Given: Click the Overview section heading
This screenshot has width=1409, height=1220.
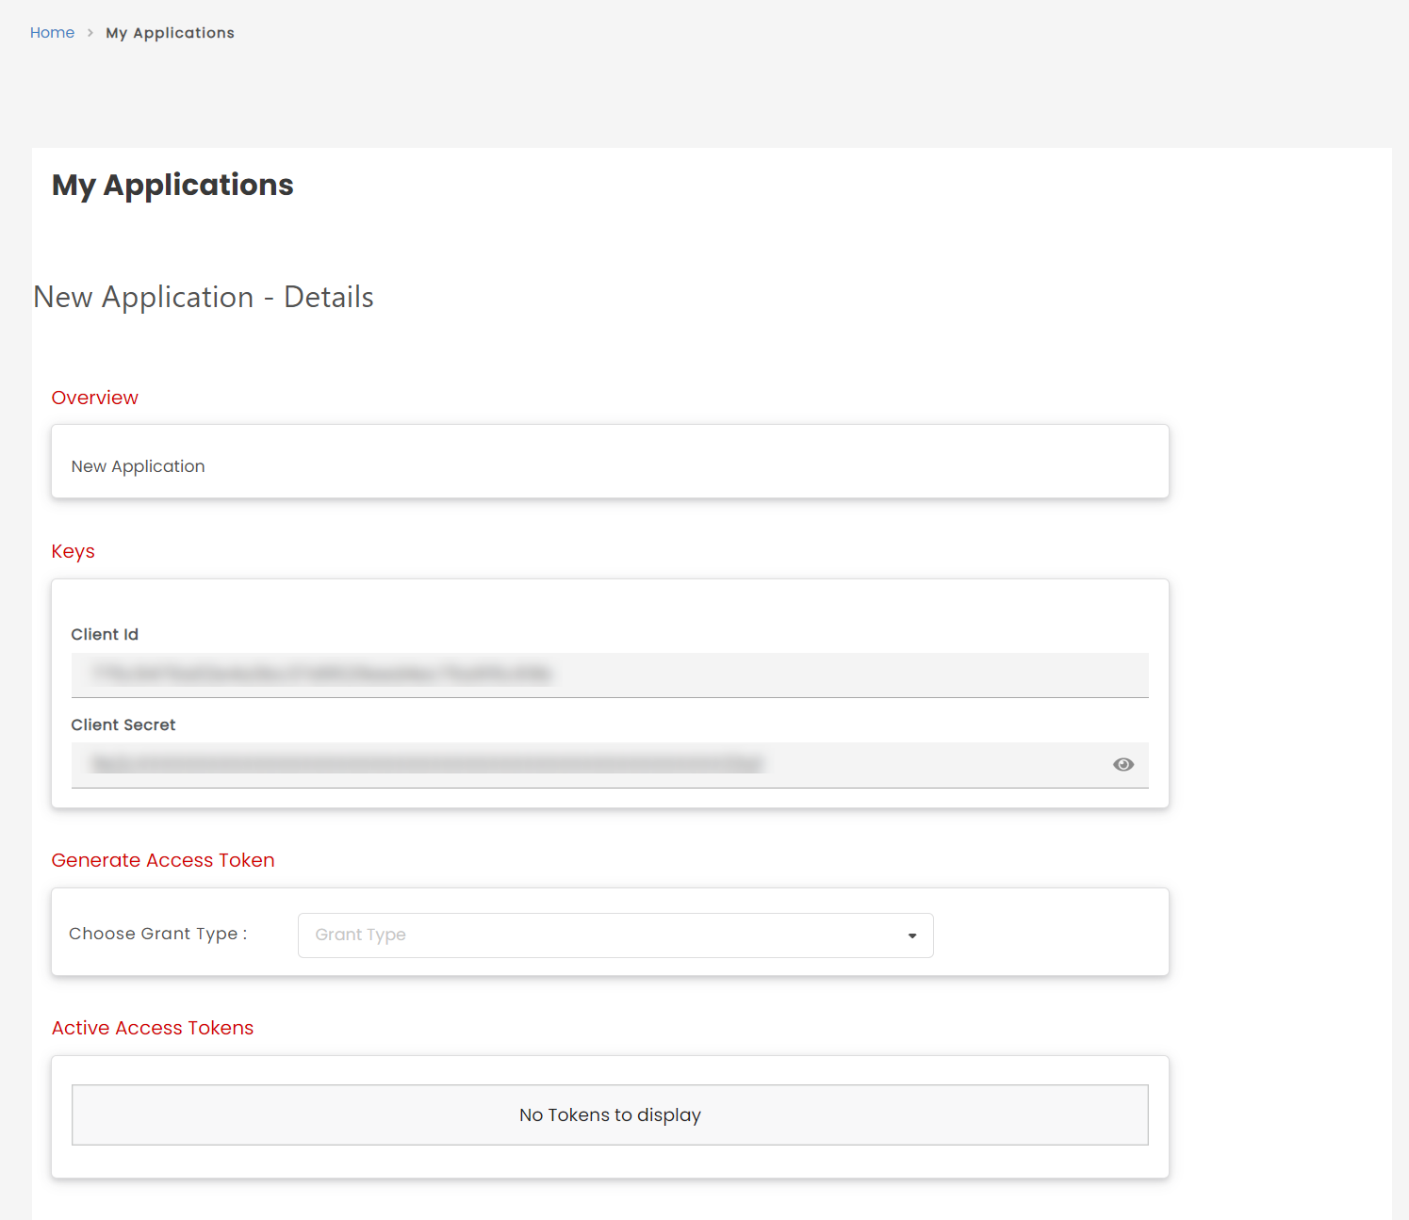Looking at the screenshot, I should point(94,397).
